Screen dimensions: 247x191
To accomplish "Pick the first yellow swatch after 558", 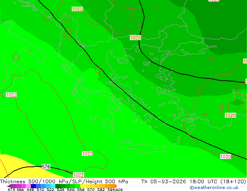I will [x=83, y=186].
